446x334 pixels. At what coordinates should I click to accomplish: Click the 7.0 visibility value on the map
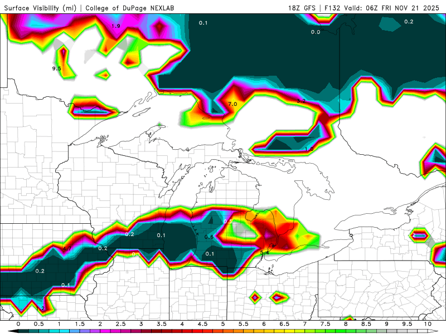[232, 104]
